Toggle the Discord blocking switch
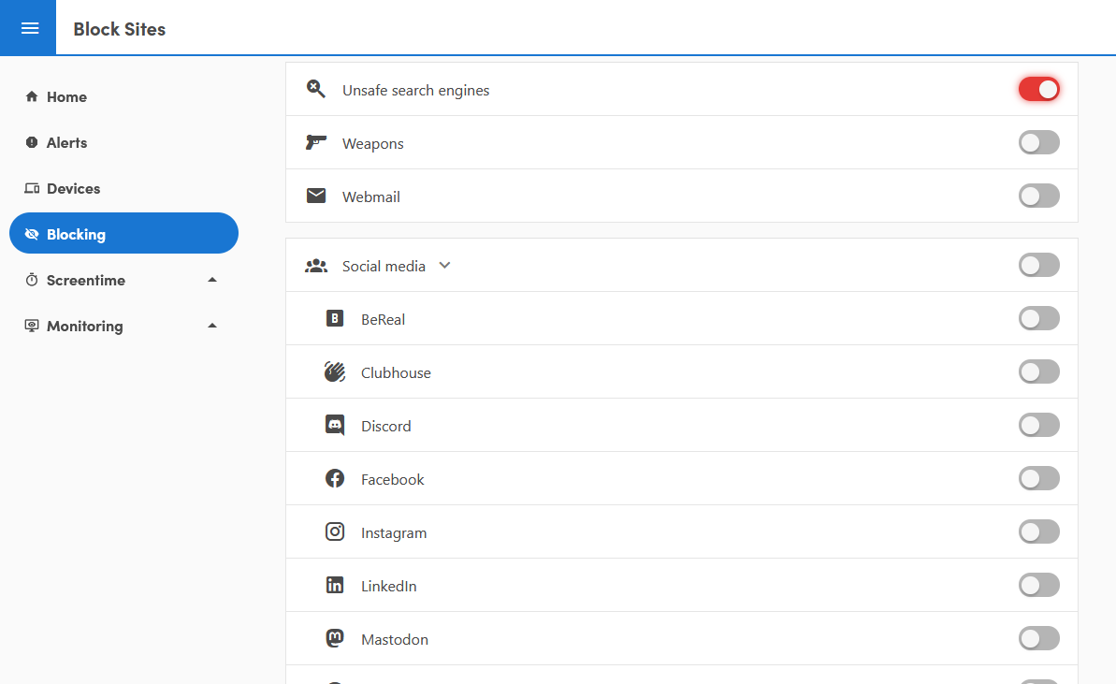The width and height of the screenshot is (1116, 684). [x=1038, y=425]
